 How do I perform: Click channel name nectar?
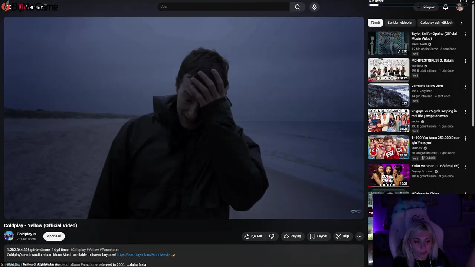tap(416, 121)
